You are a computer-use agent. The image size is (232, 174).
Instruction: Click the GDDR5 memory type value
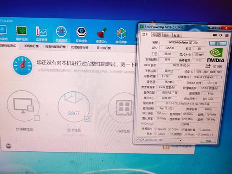tap(170, 93)
